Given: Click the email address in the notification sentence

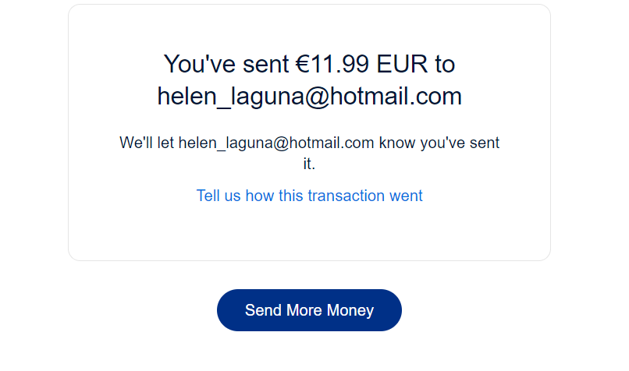Looking at the screenshot, I should (276, 143).
